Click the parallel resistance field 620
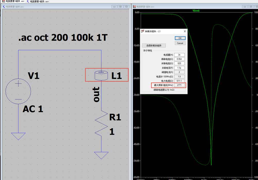 [179, 63]
